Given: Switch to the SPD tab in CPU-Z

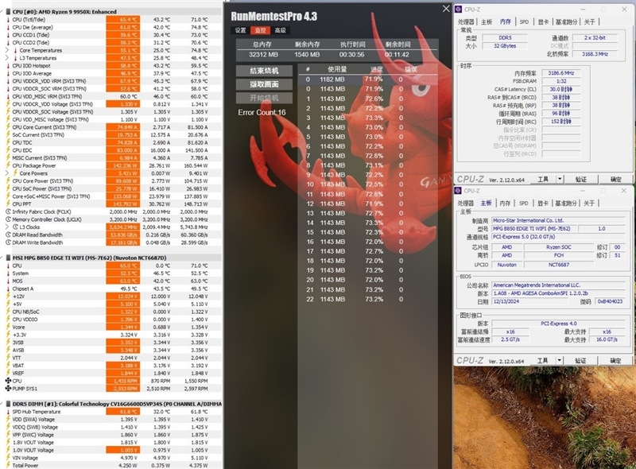Looking at the screenshot, I should 525,21.
